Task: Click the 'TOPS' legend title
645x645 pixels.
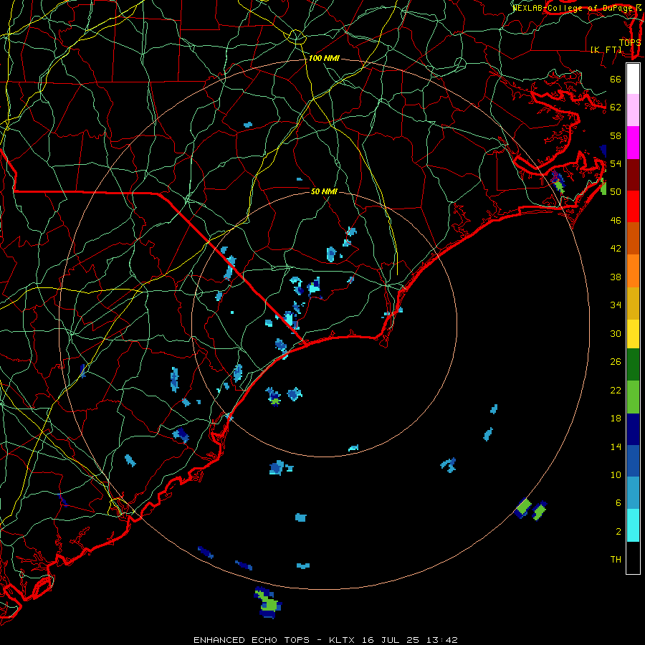Action: pyautogui.click(x=630, y=42)
